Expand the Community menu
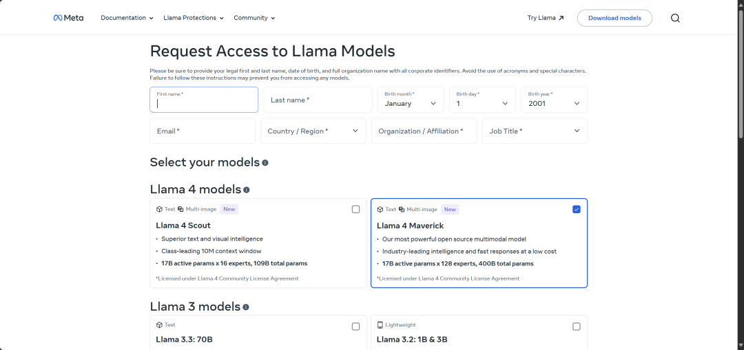 (254, 18)
